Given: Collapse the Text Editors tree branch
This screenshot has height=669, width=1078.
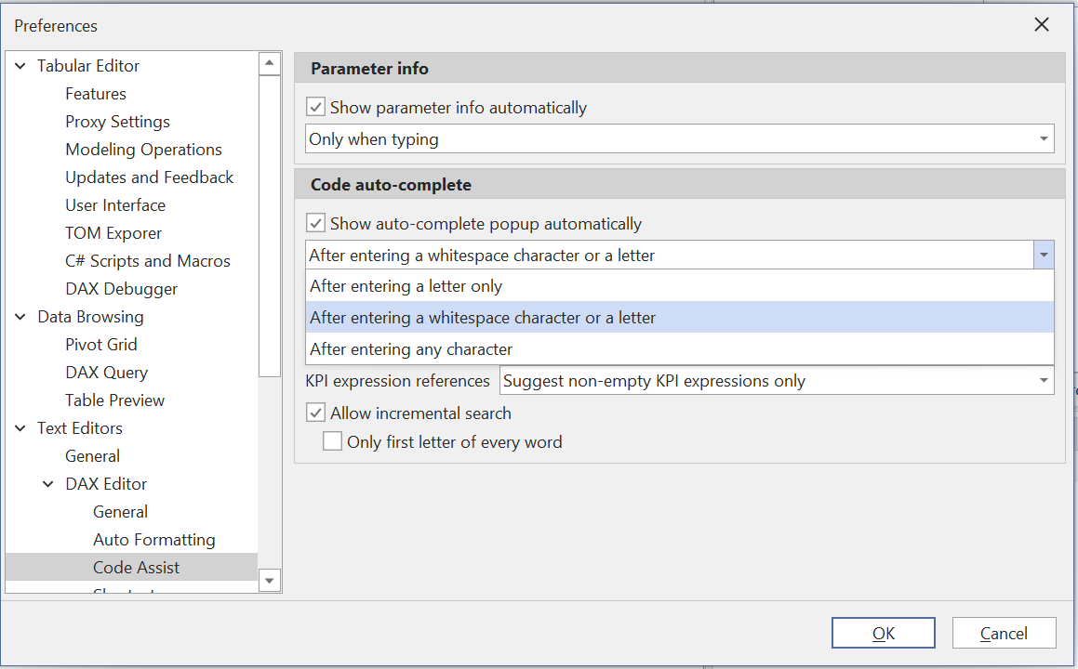Looking at the screenshot, I should coord(20,427).
